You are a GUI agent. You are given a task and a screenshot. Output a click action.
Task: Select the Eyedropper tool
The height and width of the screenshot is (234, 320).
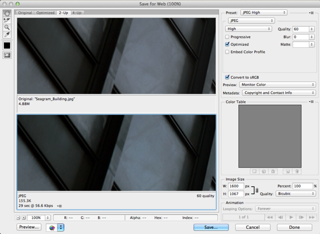click(x=6, y=35)
